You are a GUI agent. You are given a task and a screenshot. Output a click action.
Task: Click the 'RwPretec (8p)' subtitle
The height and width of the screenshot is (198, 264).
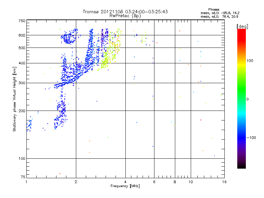(125, 16)
